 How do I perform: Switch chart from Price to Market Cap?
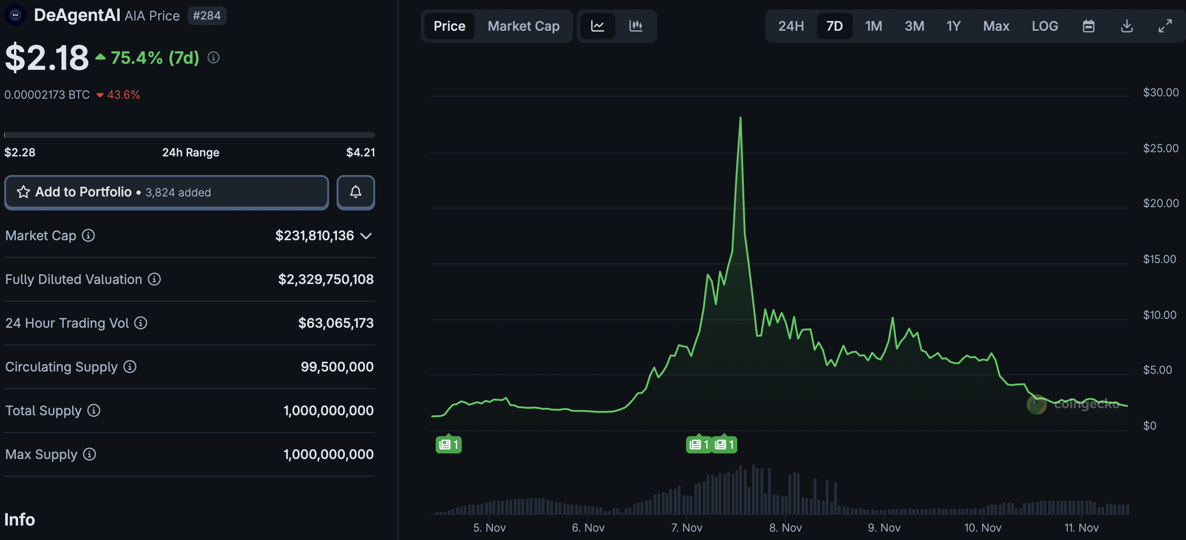point(523,26)
